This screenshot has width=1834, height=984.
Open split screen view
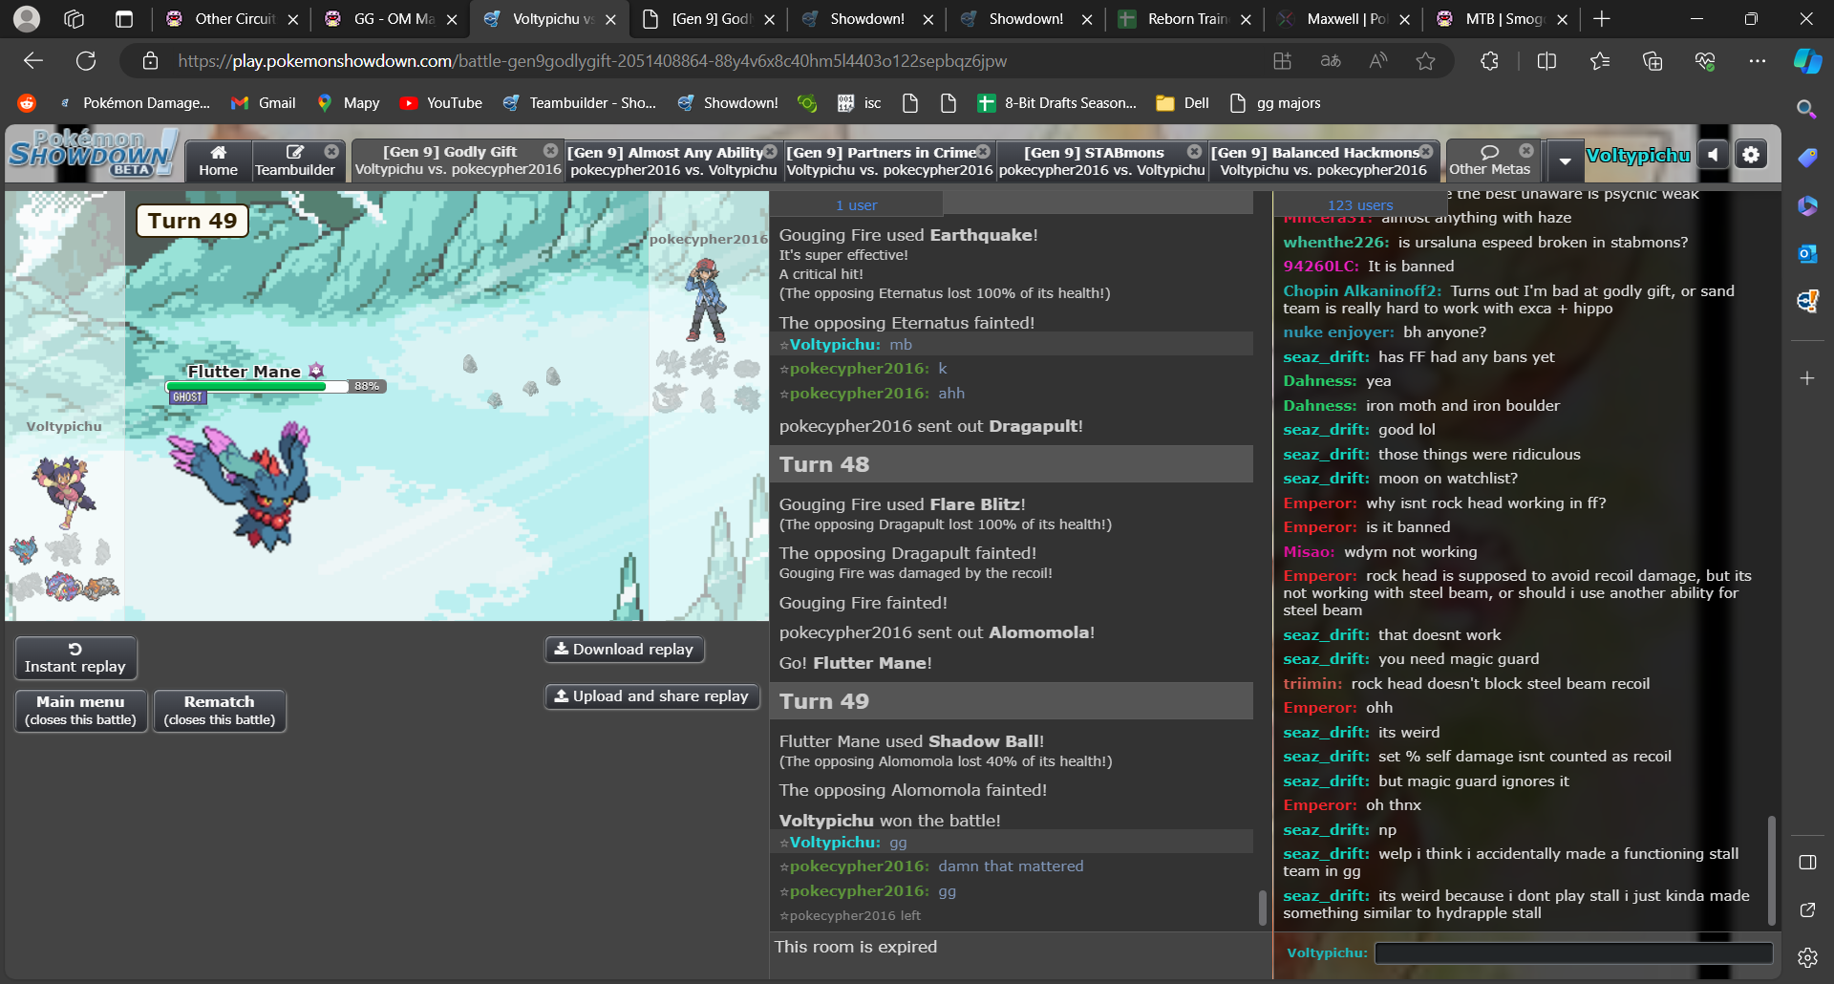pos(1546,61)
